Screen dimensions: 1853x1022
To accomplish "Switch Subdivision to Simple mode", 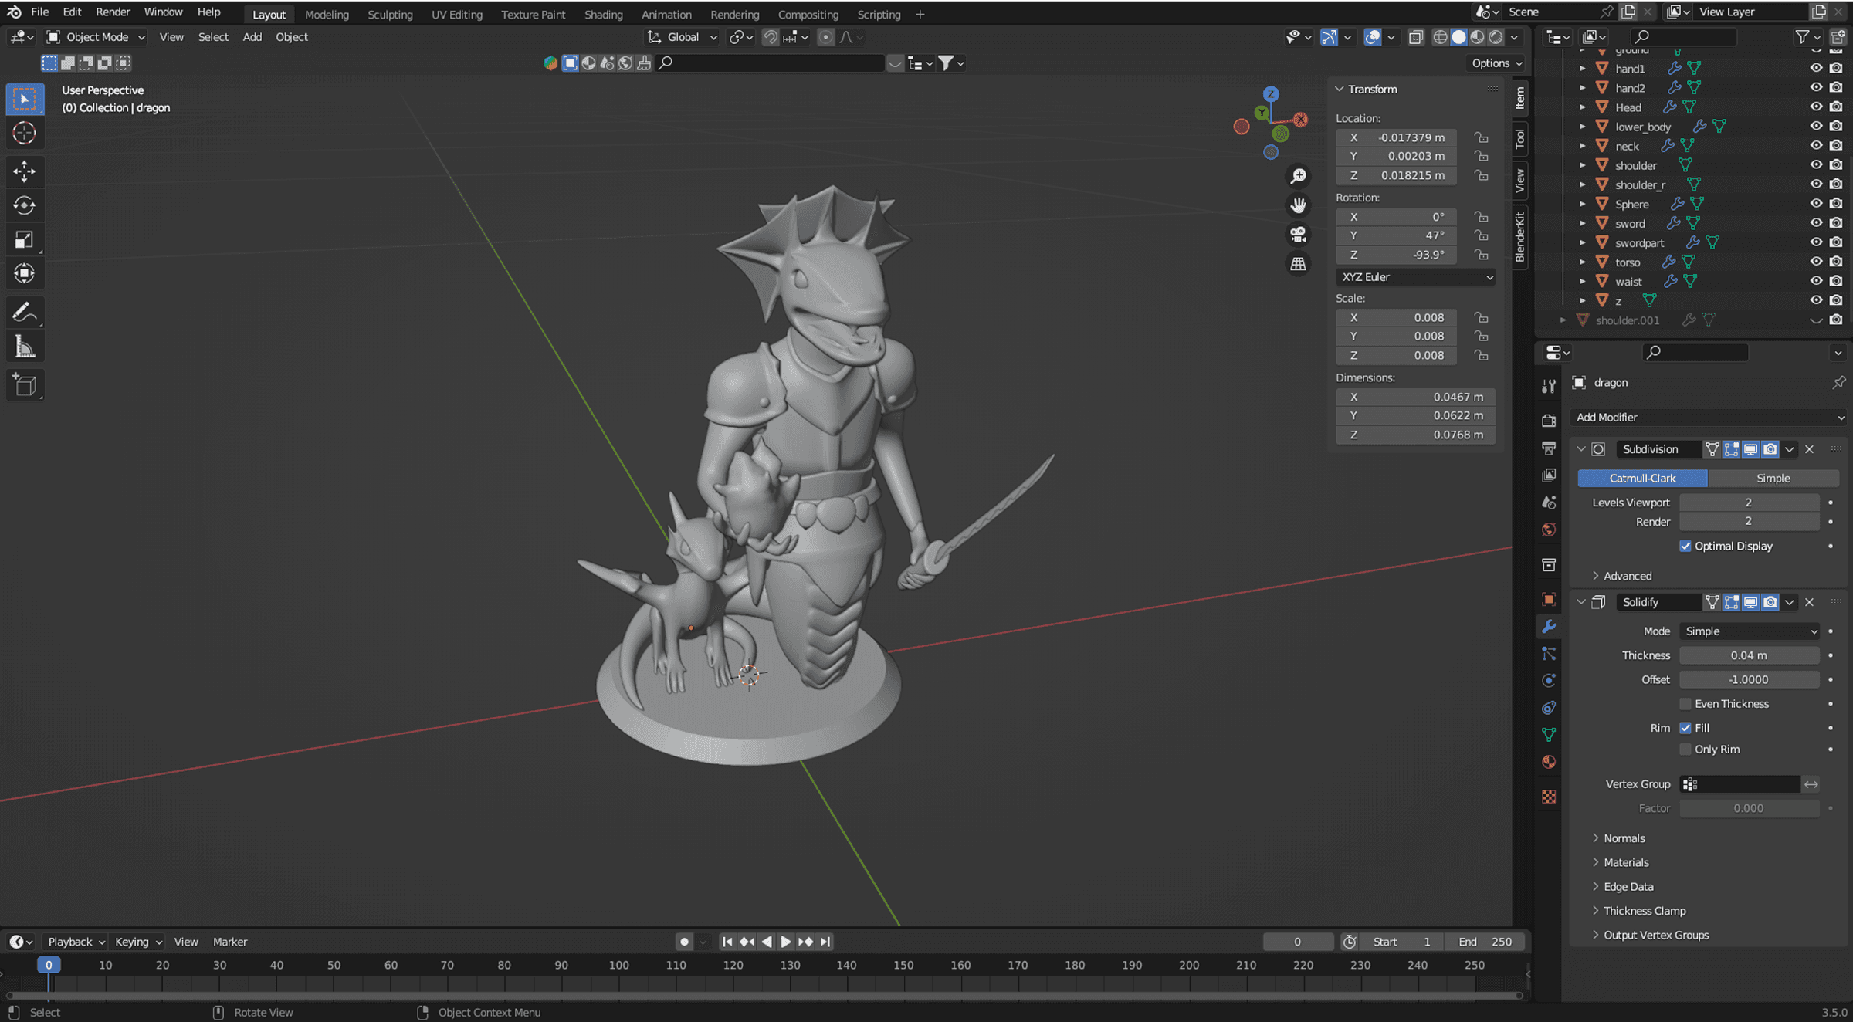I will click(1773, 478).
